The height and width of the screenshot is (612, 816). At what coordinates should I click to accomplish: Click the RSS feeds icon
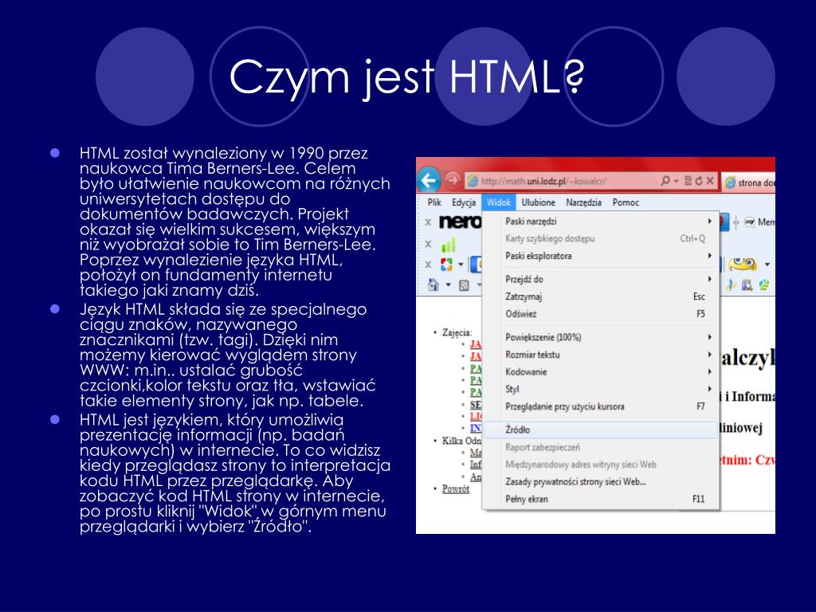[x=464, y=285]
